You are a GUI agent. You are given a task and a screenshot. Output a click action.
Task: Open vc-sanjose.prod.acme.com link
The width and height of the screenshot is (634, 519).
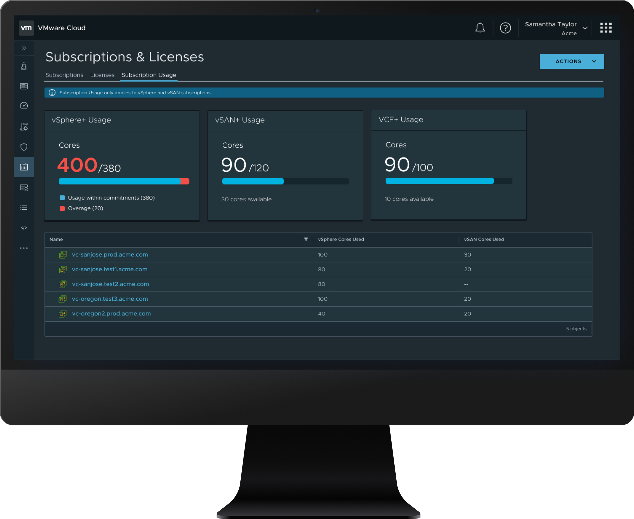coord(110,255)
